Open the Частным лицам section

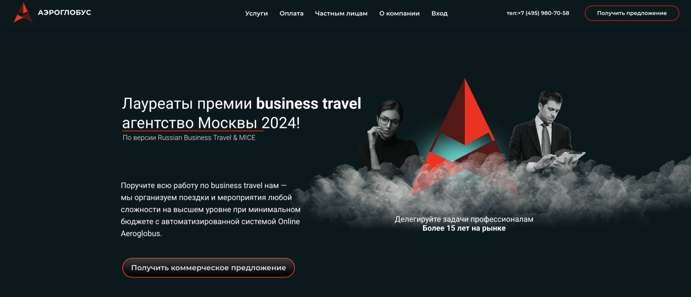tap(341, 13)
